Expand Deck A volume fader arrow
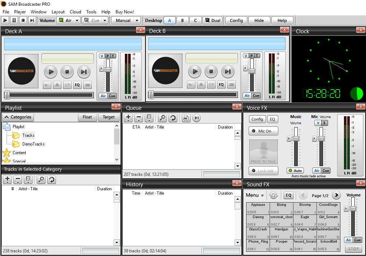 click(101, 69)
